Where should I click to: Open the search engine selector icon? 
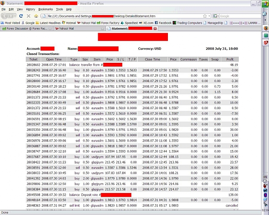tap(215, 16)
